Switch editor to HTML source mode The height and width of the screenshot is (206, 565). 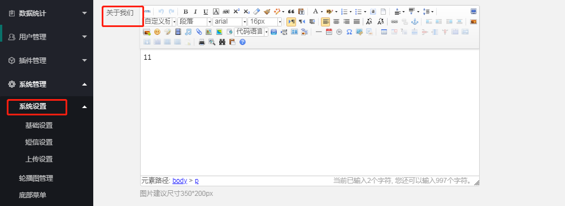(x=147, y=11)
